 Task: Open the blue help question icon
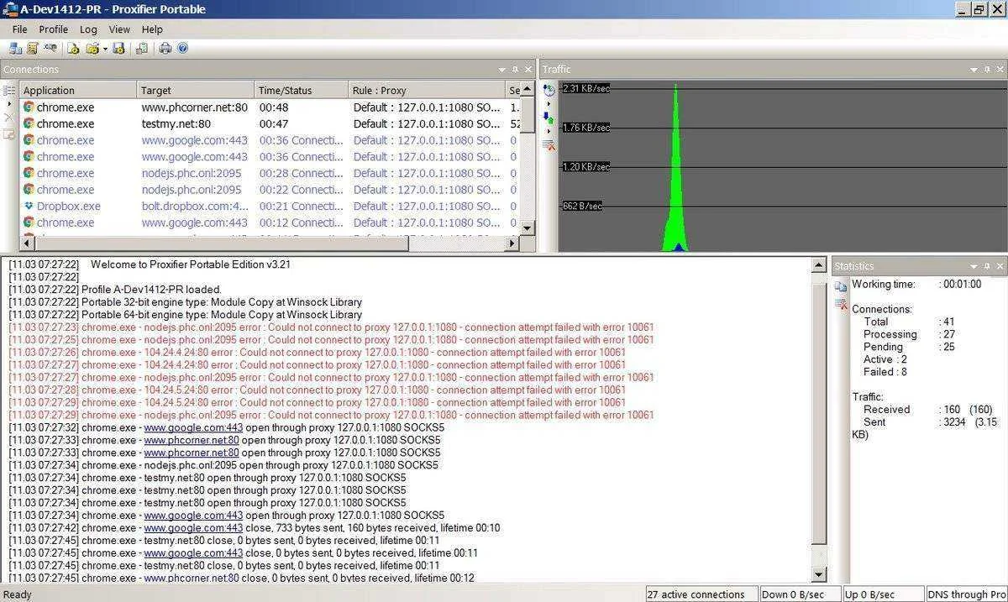tap(182, 49)
